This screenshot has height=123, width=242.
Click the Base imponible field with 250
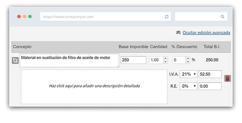pos(133,60)
